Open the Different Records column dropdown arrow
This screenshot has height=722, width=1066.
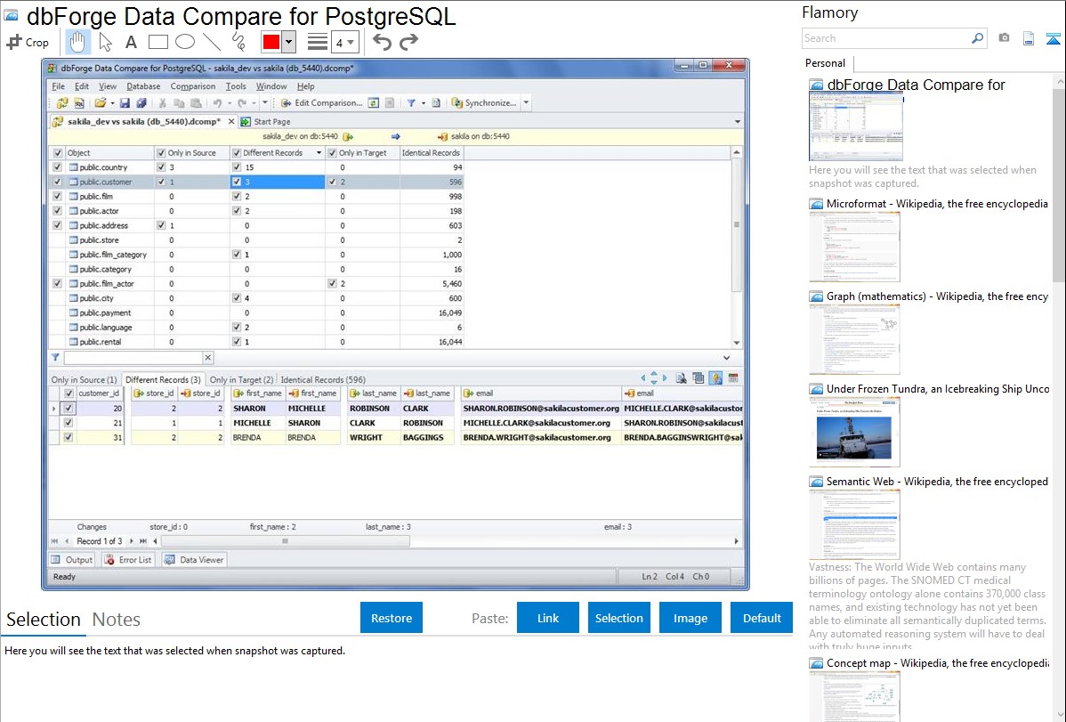[319, 153]
